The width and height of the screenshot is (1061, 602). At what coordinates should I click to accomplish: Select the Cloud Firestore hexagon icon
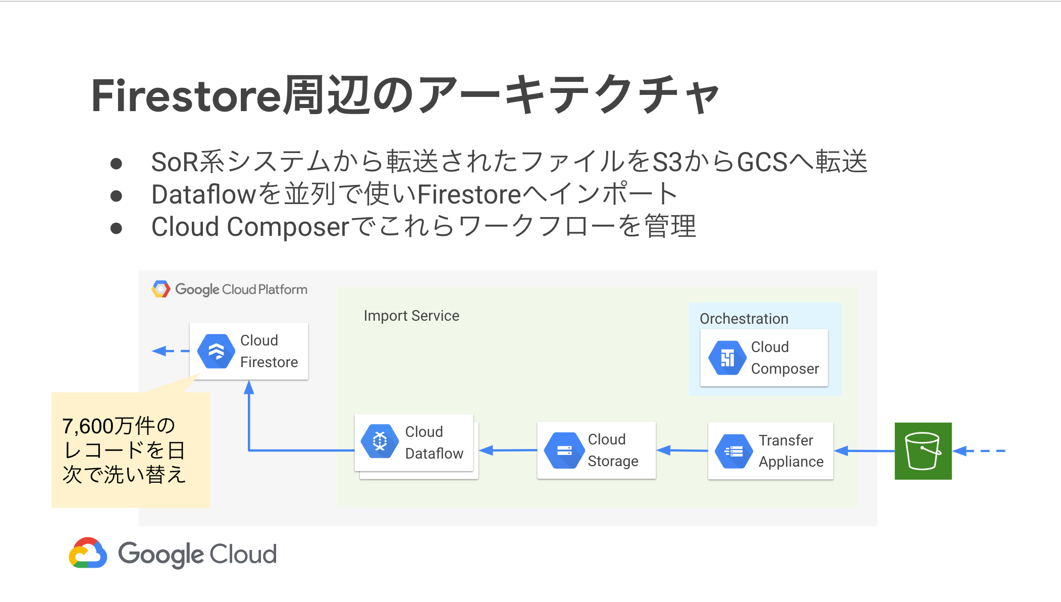(216, 351)
